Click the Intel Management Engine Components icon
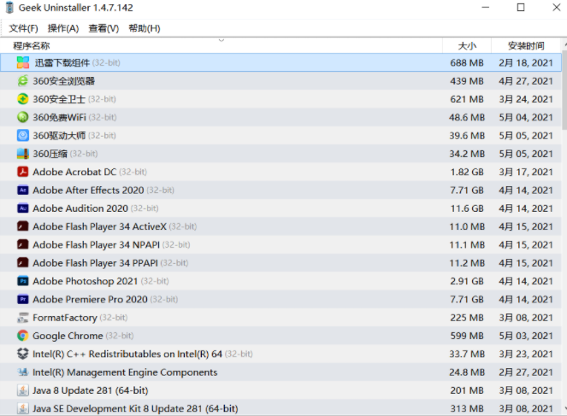This screenshot has width=567, height=416. coord(23,372)
